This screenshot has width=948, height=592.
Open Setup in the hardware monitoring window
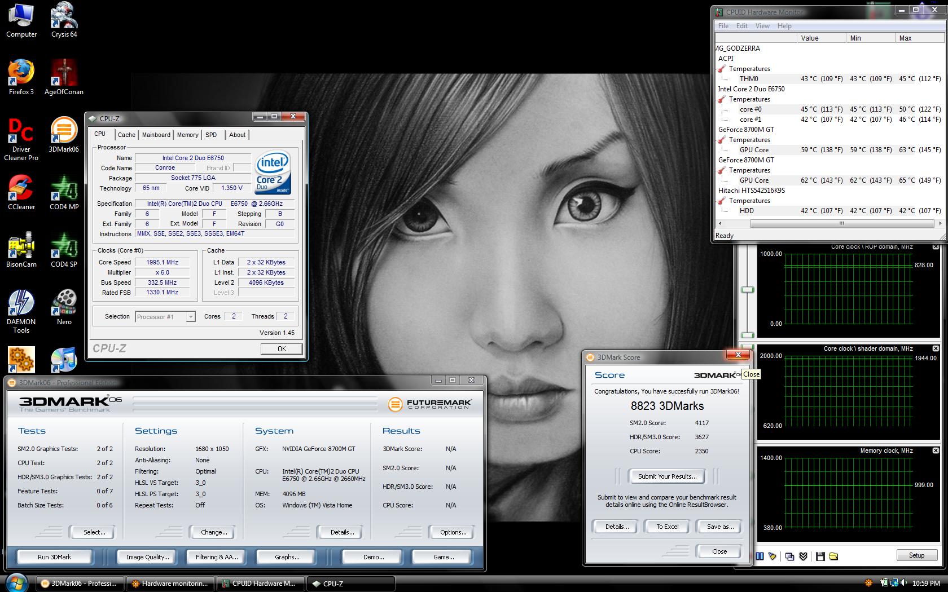point(916,555)
